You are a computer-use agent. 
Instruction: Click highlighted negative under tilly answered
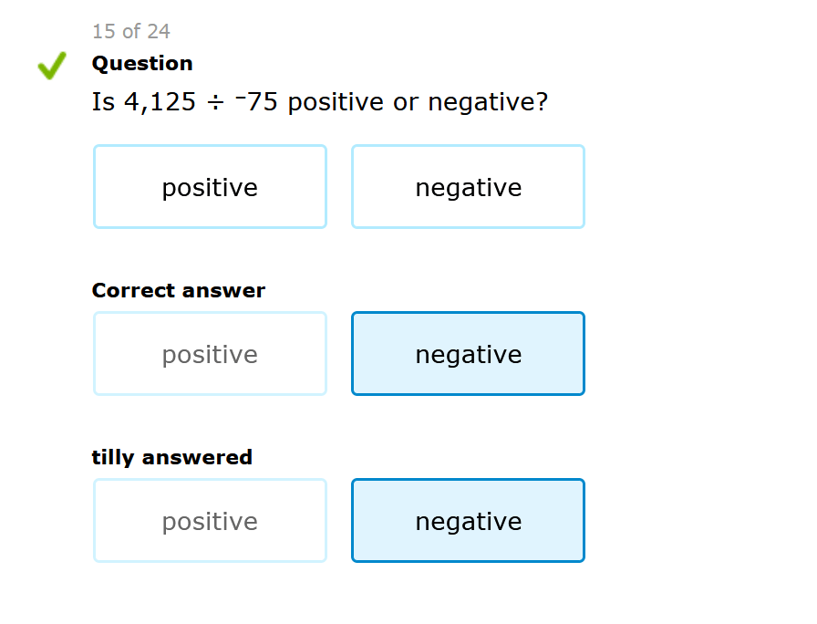tap(468, 521)
